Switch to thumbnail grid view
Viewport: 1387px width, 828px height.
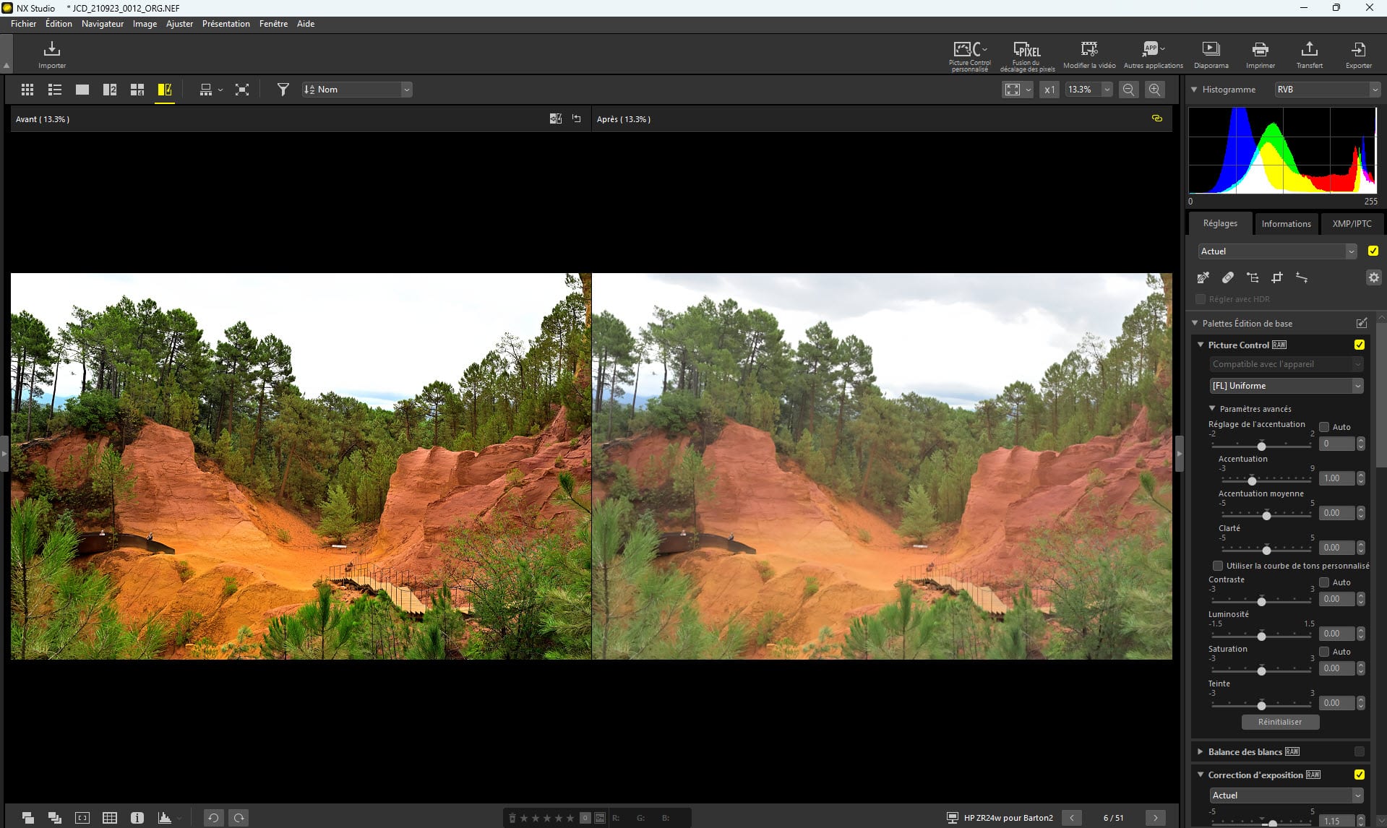tap(27, 90)
